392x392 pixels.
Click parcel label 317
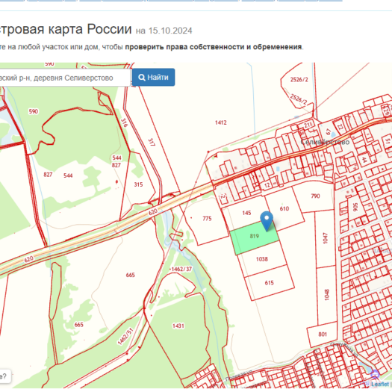[152, 143]
